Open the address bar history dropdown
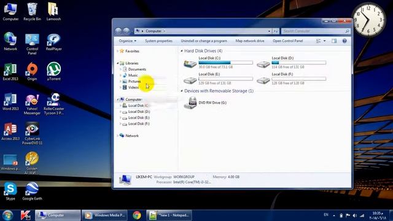The height and width of the screenshot is (221, 393). pos(269,31)
